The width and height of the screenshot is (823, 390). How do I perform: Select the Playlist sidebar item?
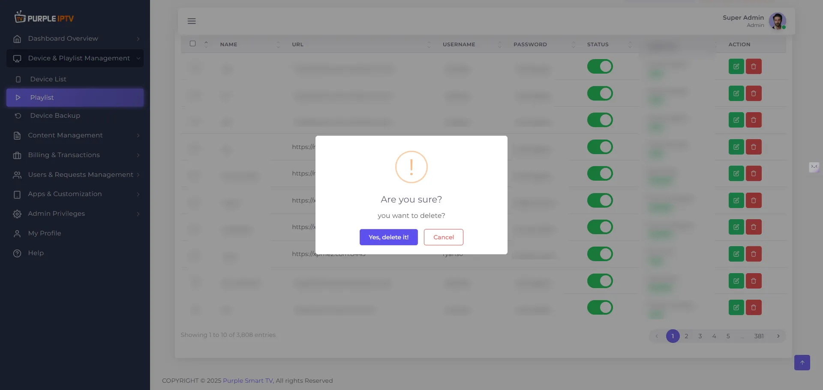[75, 98]
